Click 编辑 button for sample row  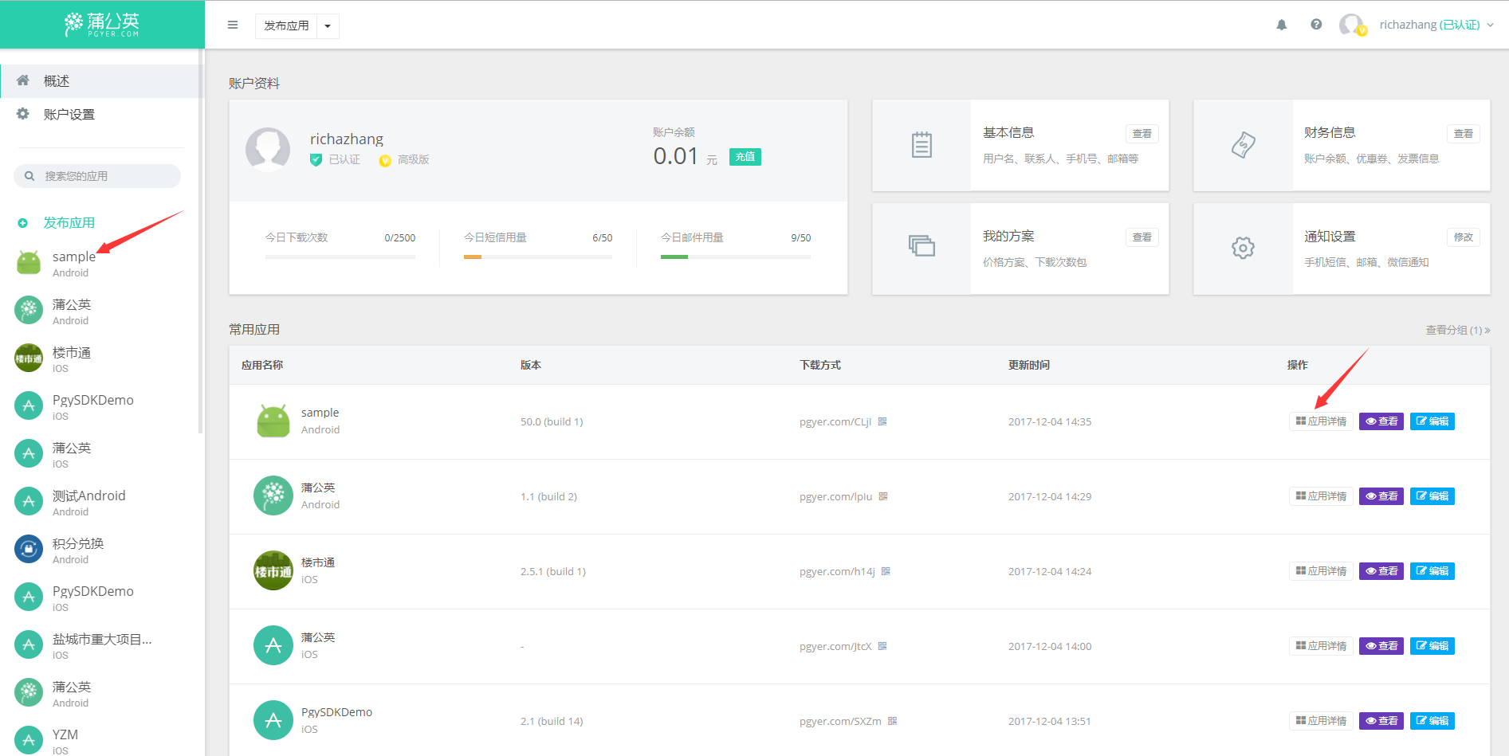1432,421
